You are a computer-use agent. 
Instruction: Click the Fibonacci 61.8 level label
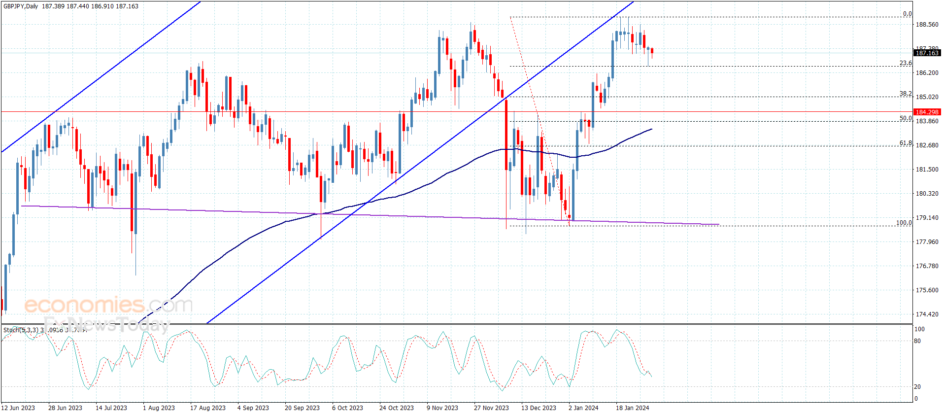(906, 143)
